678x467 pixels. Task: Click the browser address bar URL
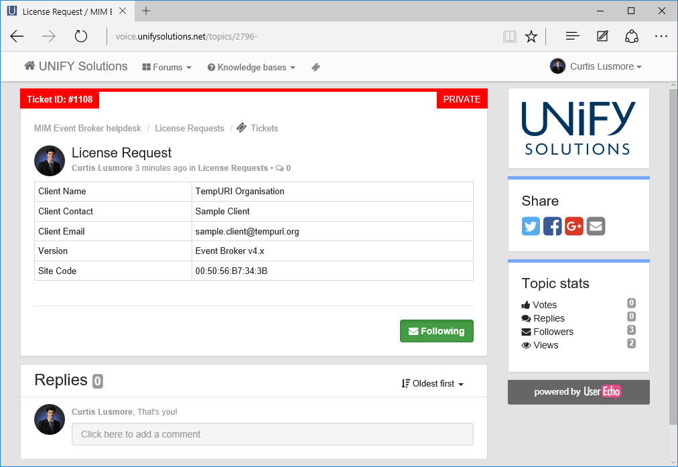tap(186, 36)
